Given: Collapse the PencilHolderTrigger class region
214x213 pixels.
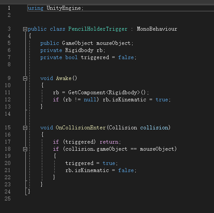Looking at the screenshot, I should click(25, 29).
